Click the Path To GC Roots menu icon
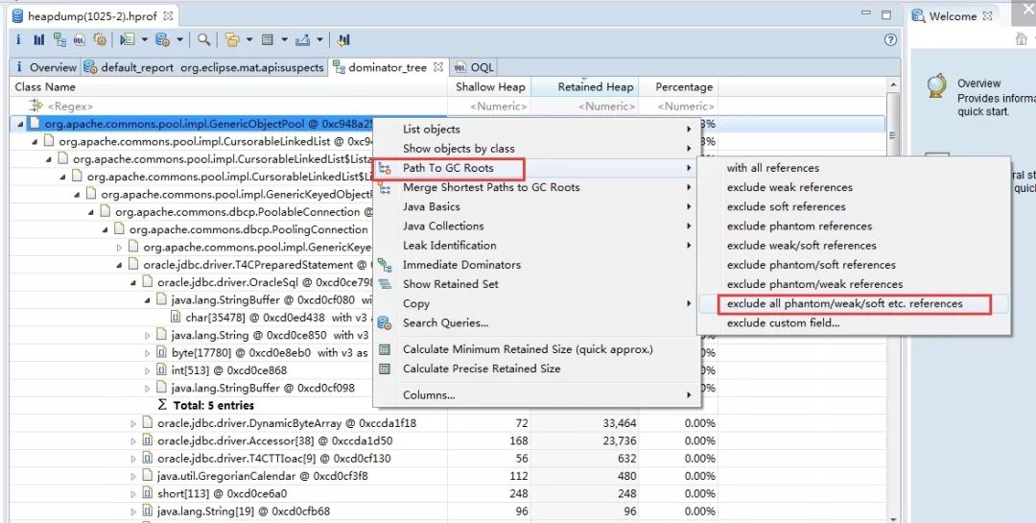The height and width of the screenshot is (523, 1036). (x=386, y=169)
